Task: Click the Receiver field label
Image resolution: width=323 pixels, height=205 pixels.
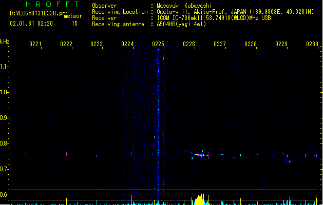Action: coord(104,18)
